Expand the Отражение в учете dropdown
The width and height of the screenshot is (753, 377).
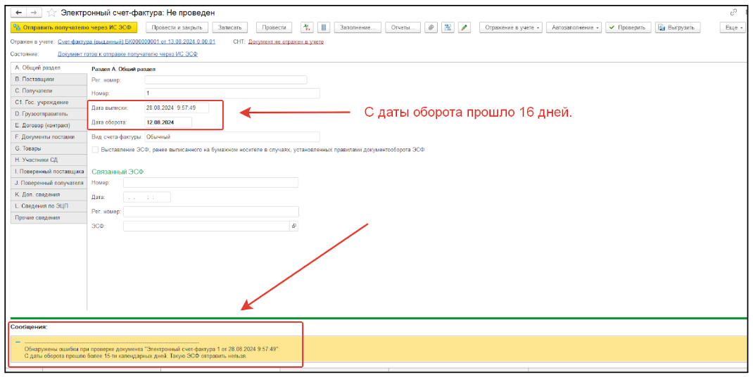pyautogui.click(x=512, y=27)
